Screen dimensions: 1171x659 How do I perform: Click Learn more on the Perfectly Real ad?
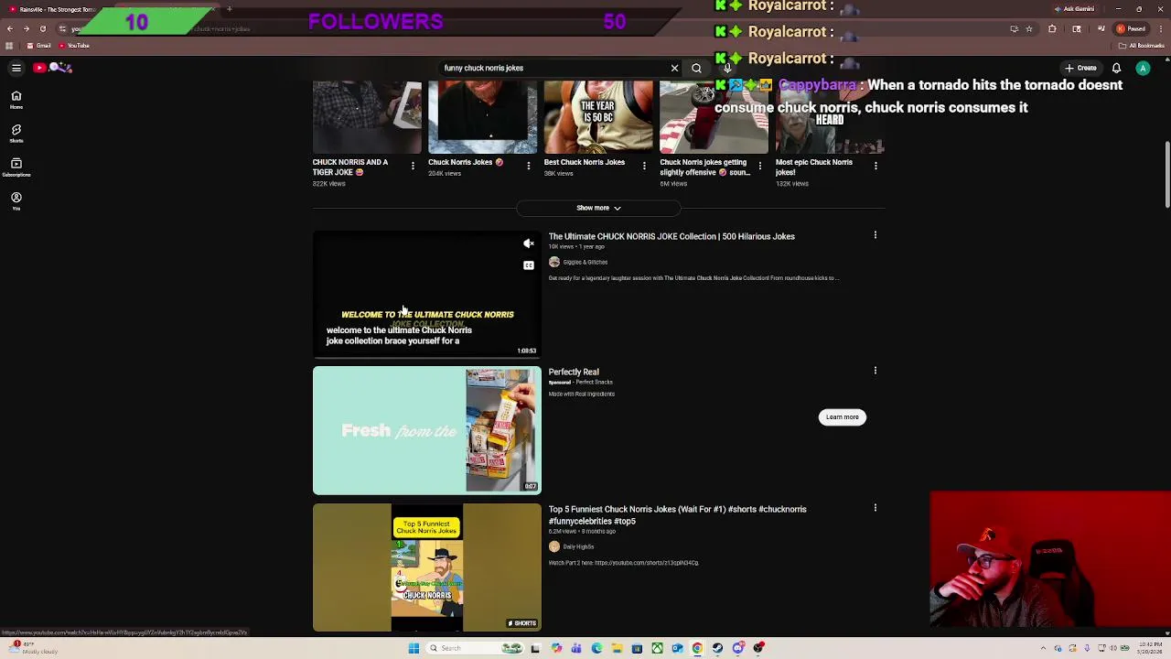(842, 417)
